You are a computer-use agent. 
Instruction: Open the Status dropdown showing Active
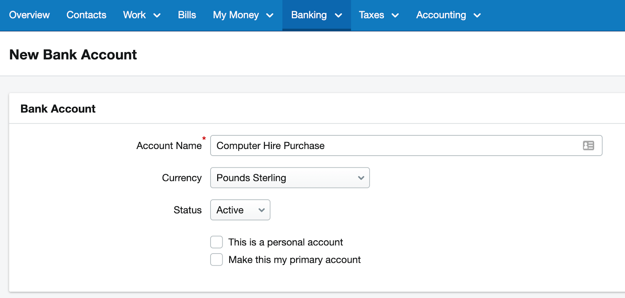(x=240, y=210)
